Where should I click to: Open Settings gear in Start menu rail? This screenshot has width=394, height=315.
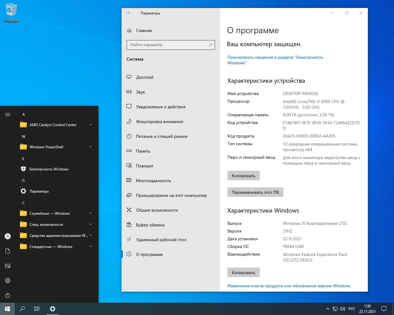point(8,281)
